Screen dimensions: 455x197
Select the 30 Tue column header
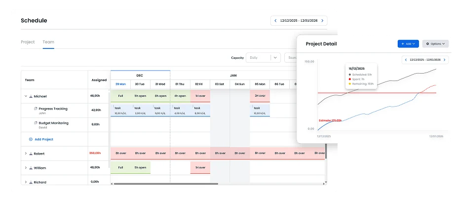(x=141, y=84)
